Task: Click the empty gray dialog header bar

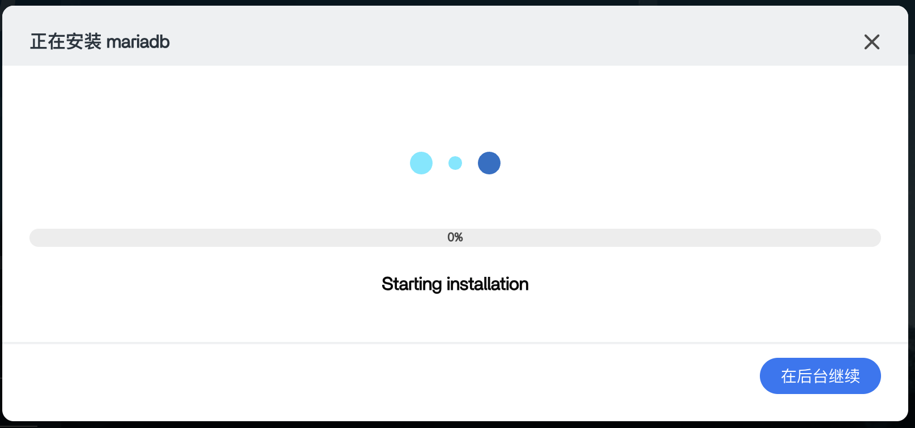Action: pyautogui.click(x=510, y=36)
